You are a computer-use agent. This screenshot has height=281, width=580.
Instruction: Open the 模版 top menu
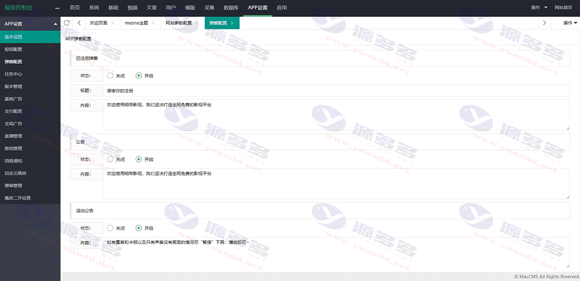[190, 8]
